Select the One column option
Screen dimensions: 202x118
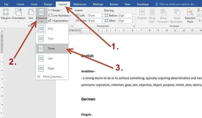coord(52,29)
